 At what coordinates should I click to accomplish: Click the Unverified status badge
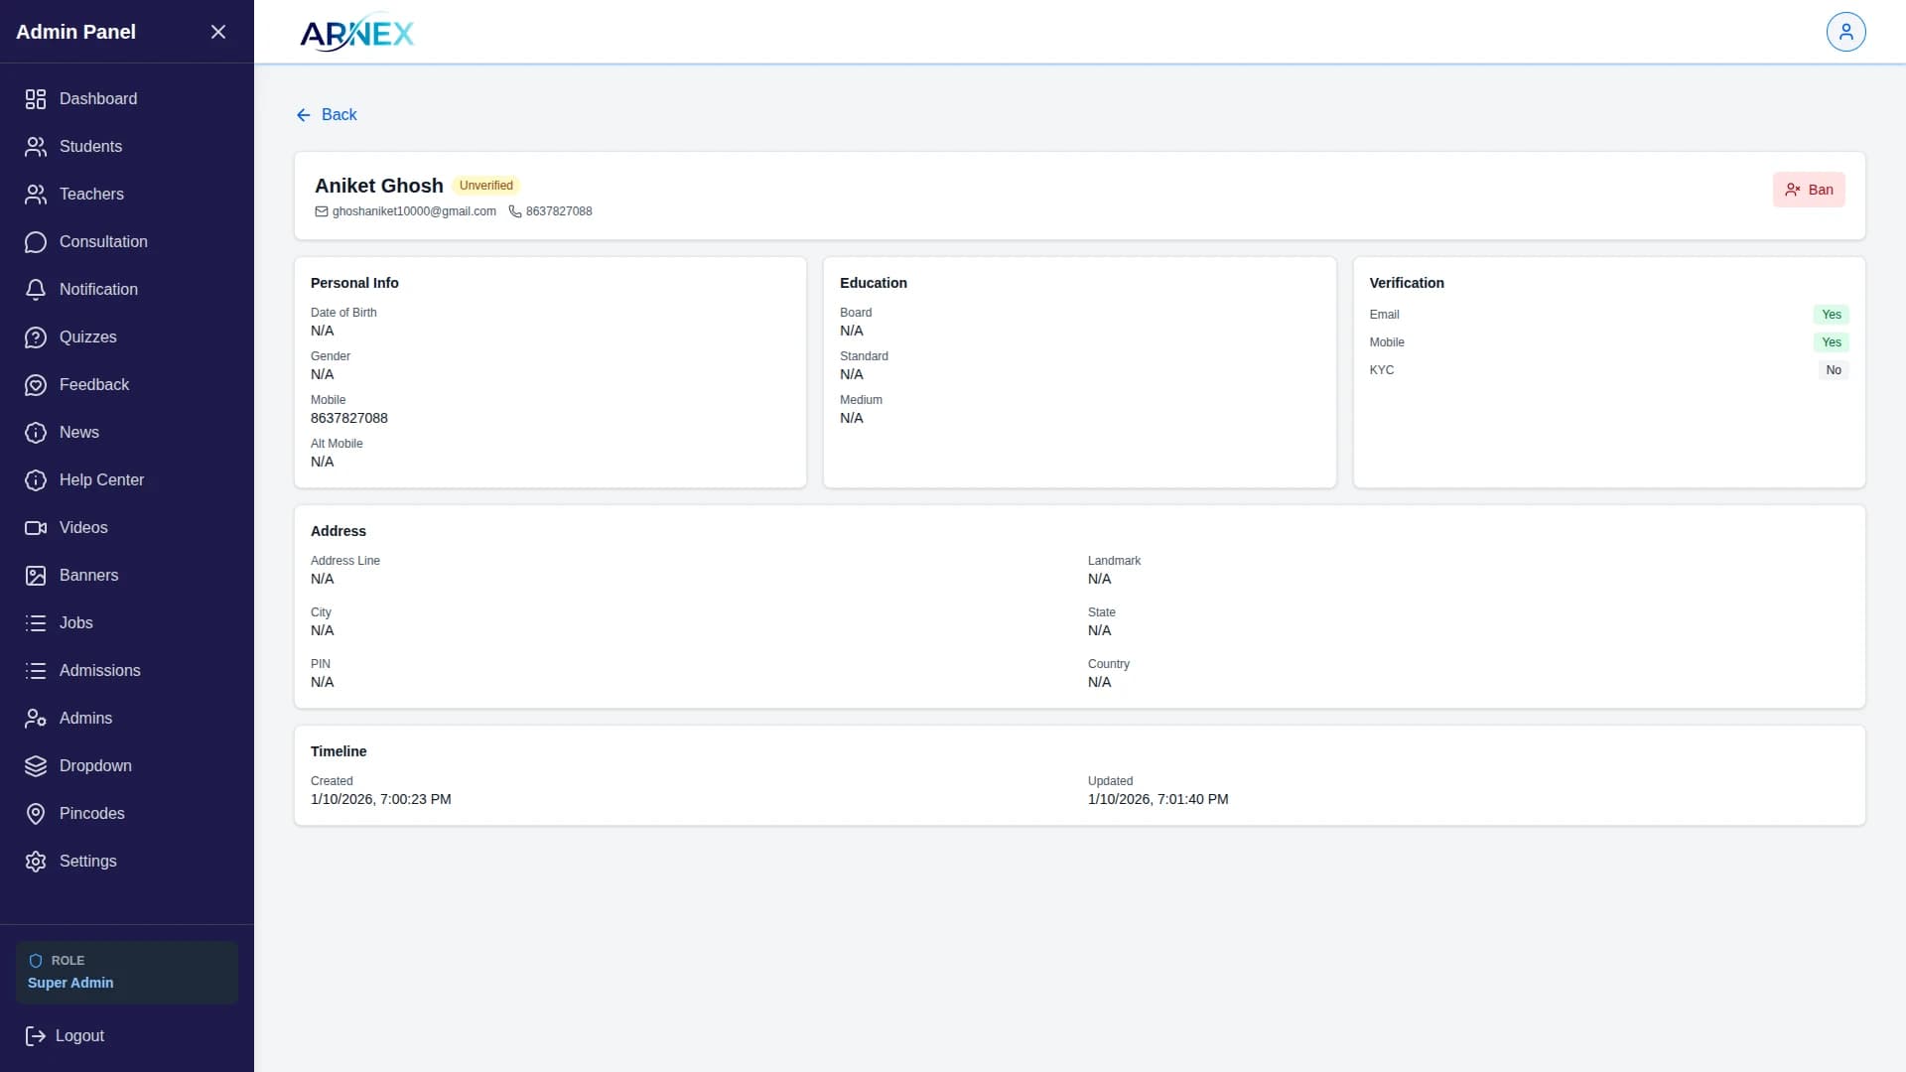click(x=485, y=186)
